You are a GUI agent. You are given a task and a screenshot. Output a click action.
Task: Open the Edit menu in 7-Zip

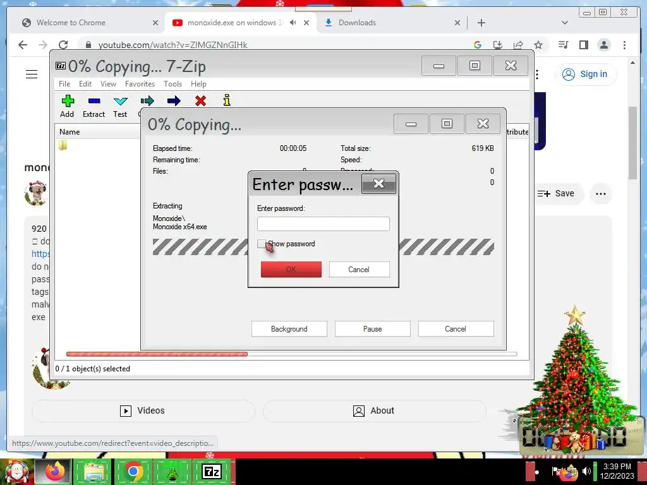tap(85, 84)
